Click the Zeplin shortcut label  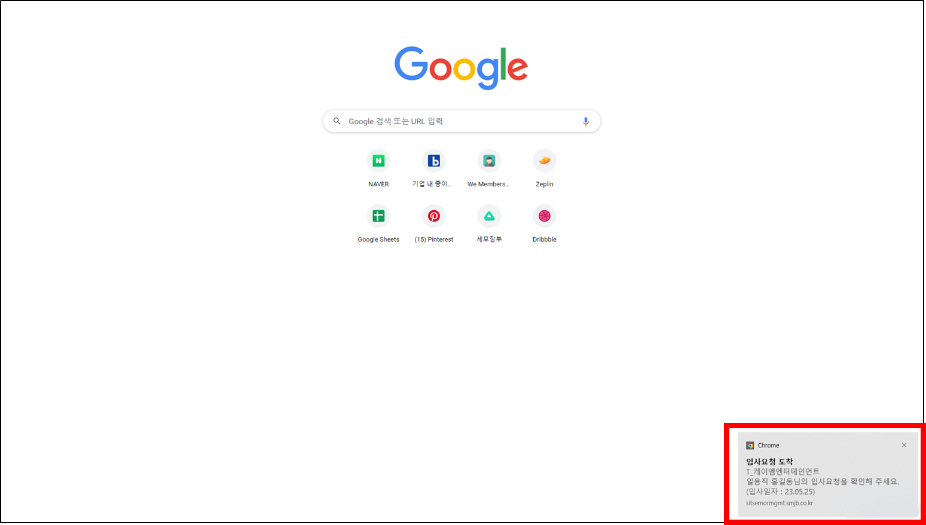point(545,184)
